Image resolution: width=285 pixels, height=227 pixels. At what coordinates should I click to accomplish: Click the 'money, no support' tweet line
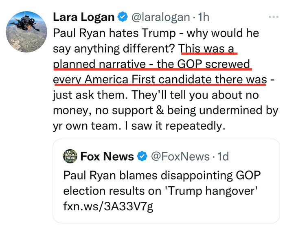pyautogui.click(x=103, y=111)
